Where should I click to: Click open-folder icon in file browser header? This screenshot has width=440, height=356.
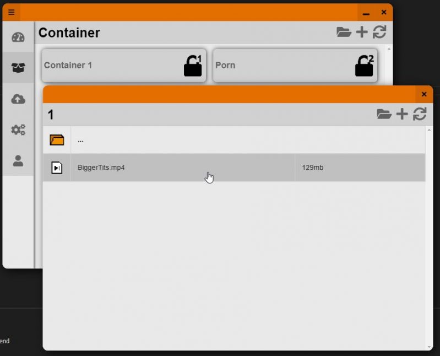click(x=384, y=114)
